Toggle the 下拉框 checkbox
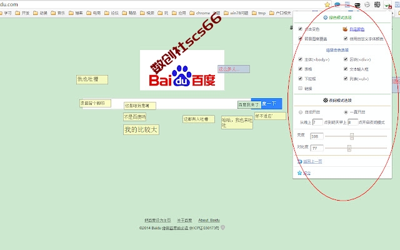Screen dimensions: 400x250 [x=300, y=79]
